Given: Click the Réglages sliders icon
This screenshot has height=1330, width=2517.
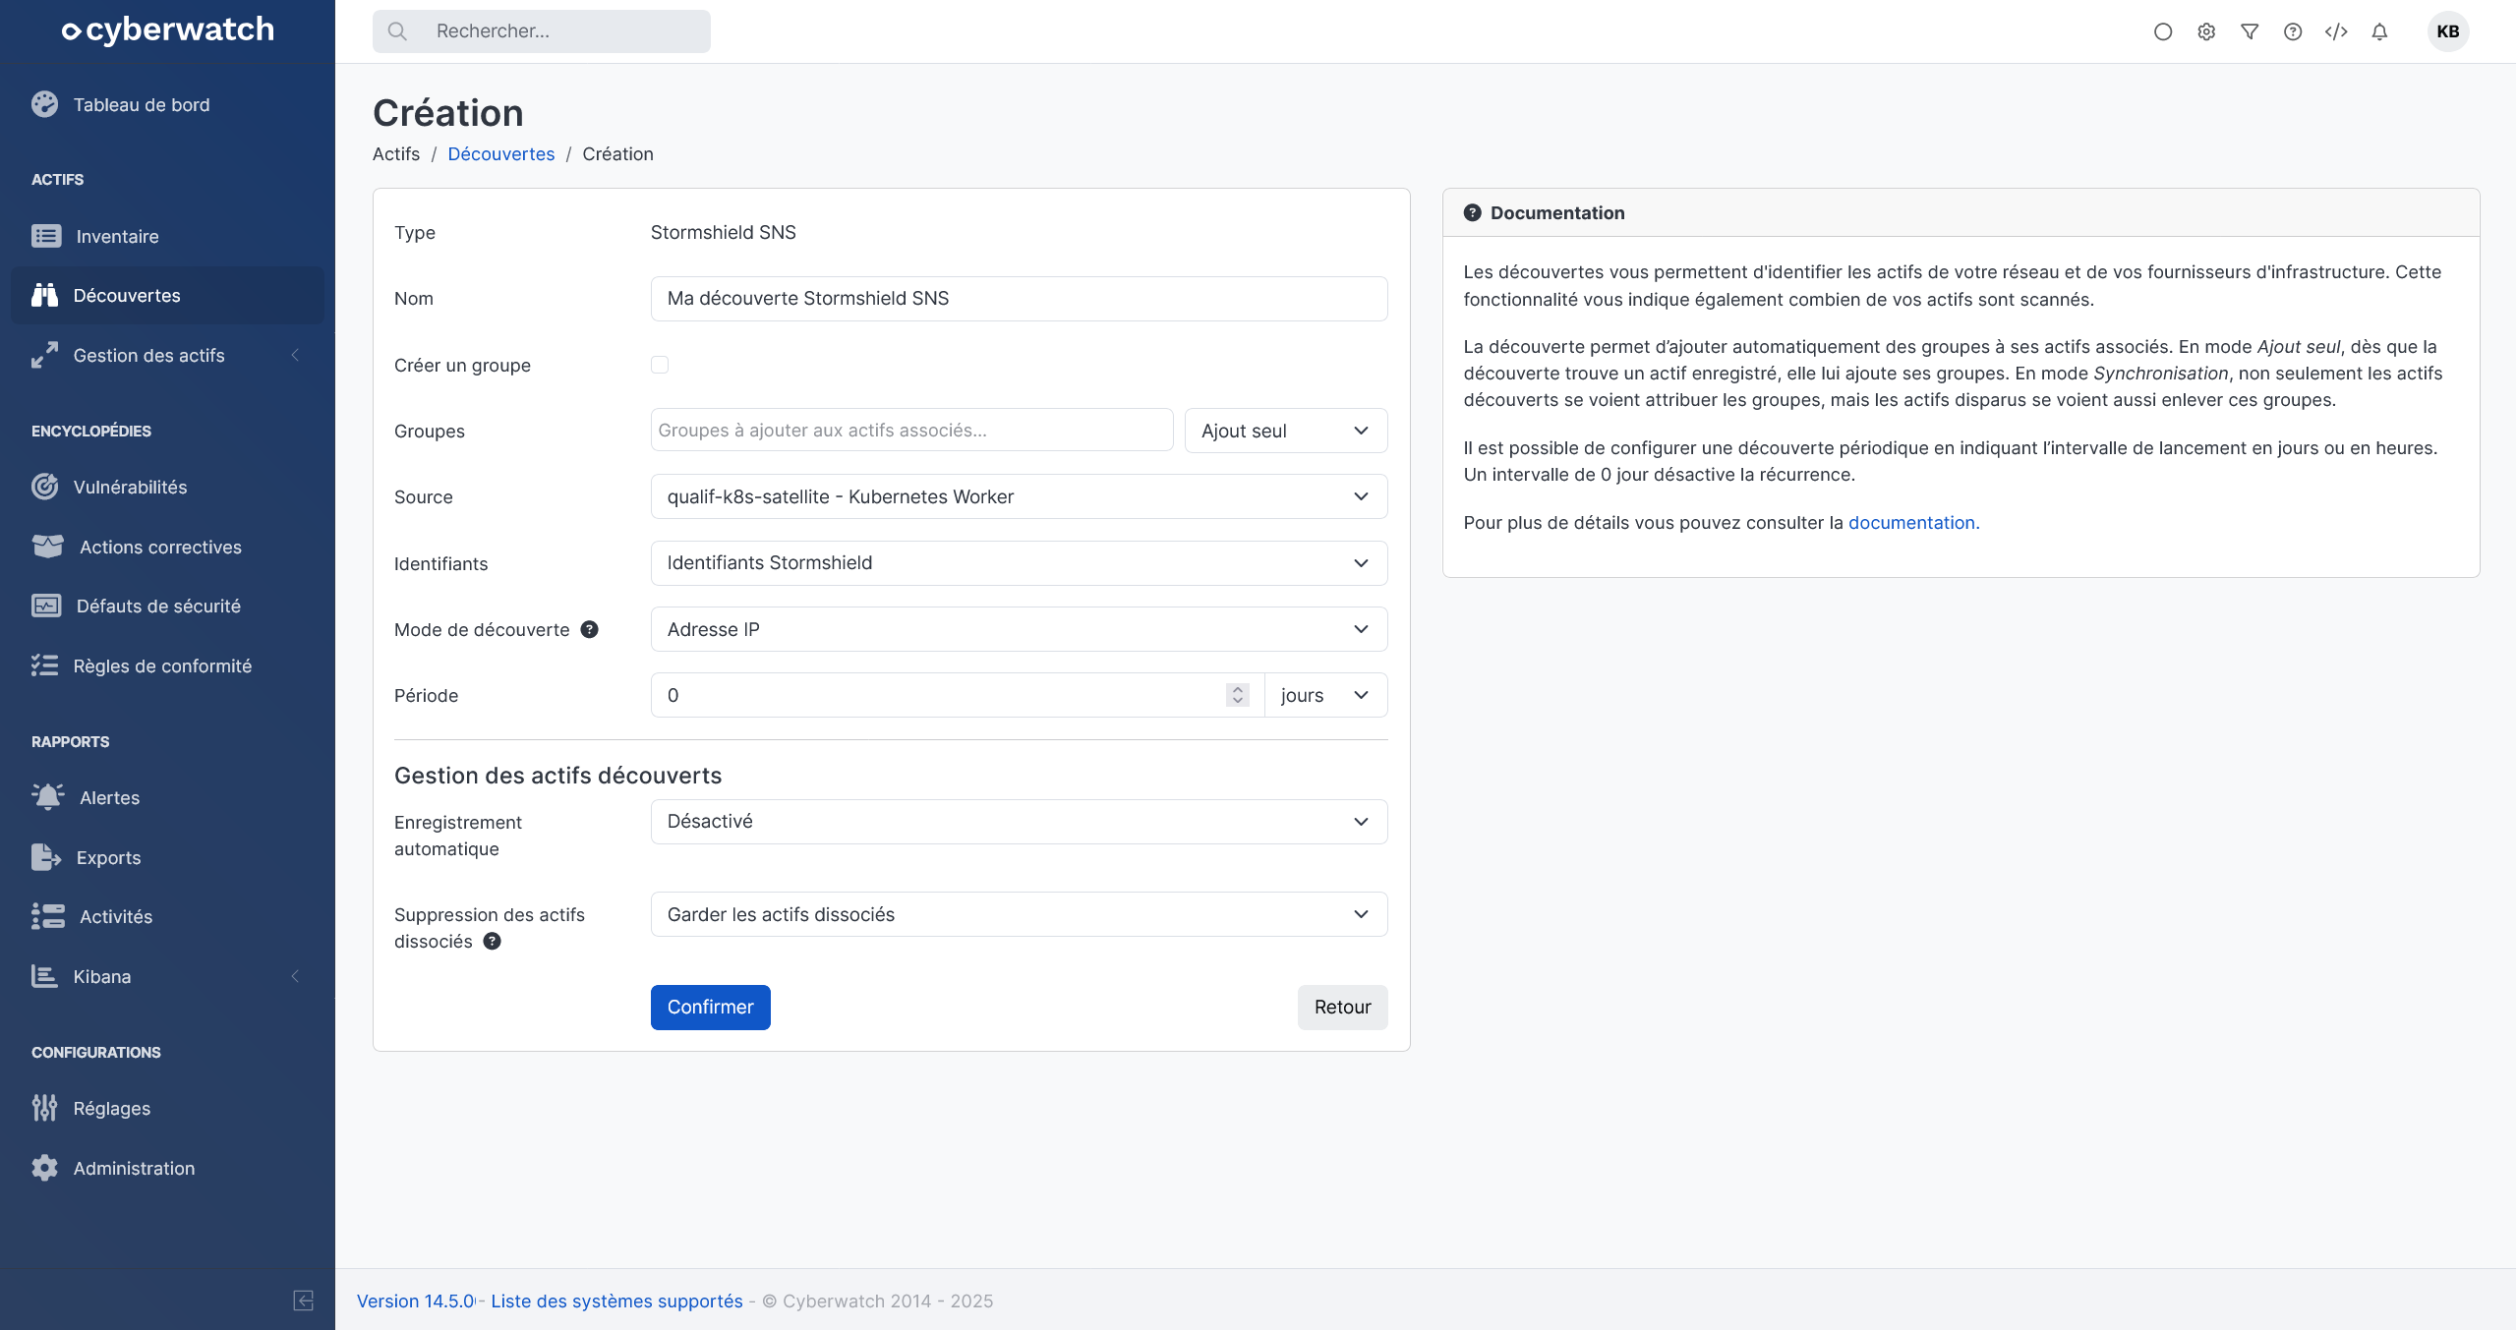Looking at the screenshot, I should tap(44, 1108).
